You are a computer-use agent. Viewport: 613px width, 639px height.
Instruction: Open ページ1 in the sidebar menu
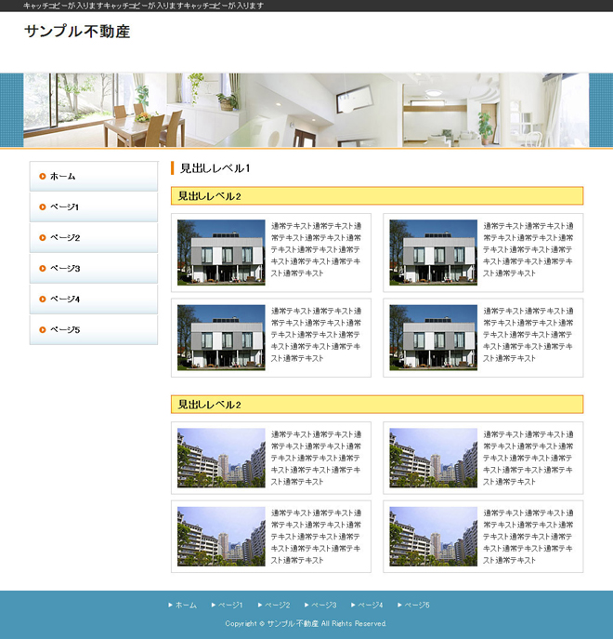coord(94,207)
